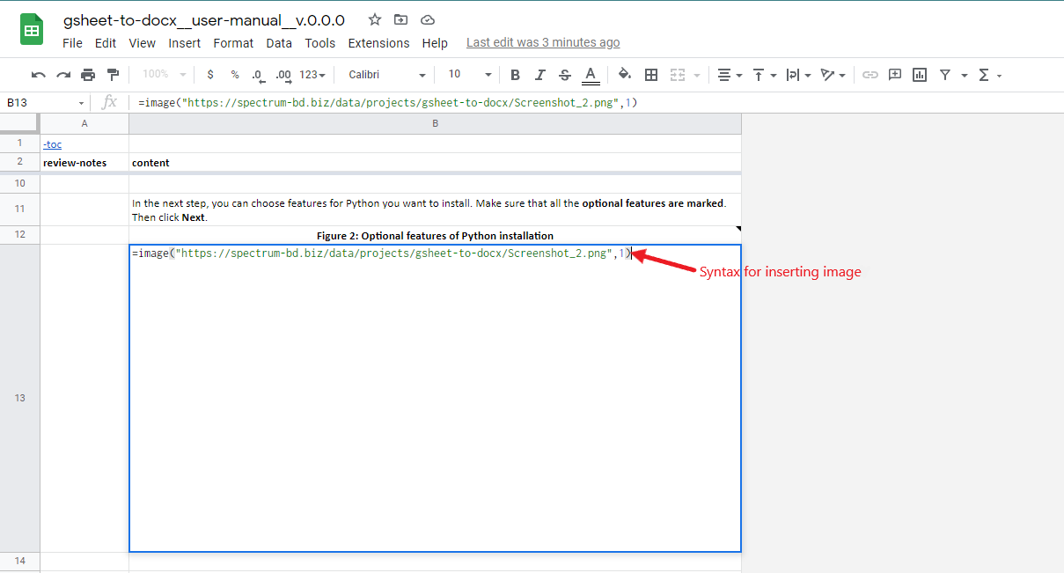Select the cell starting 'In the next step'
1064x573 pixels.
[435, 209]
